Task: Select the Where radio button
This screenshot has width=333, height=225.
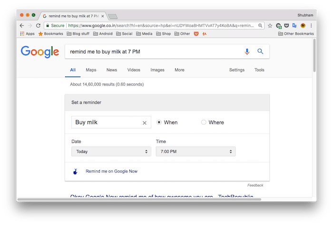Action: (x=204, y=122)
